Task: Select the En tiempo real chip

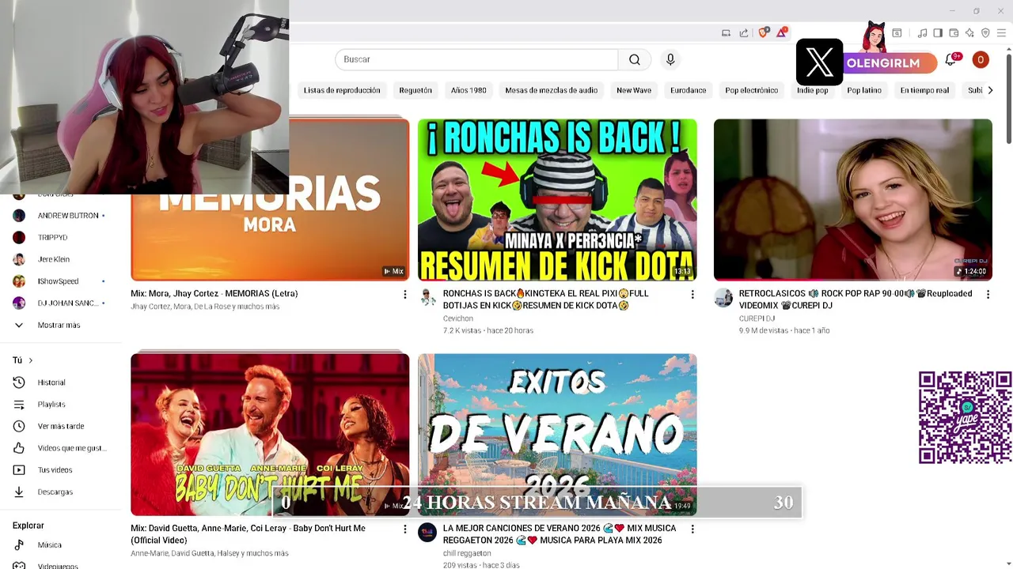Action: coord(924,90)
